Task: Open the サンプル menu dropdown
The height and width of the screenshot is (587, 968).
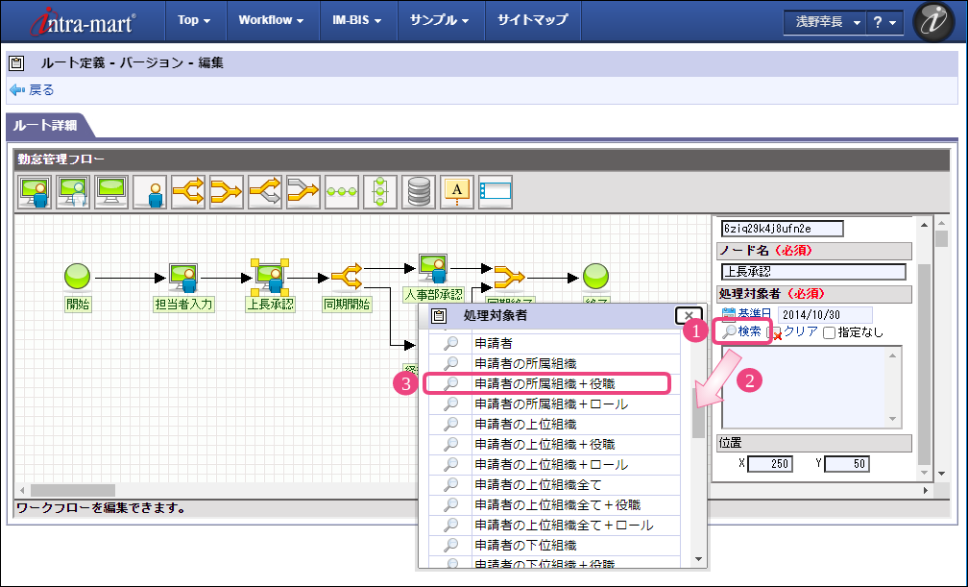Action: pyautogui.click(x=440, y=20)
